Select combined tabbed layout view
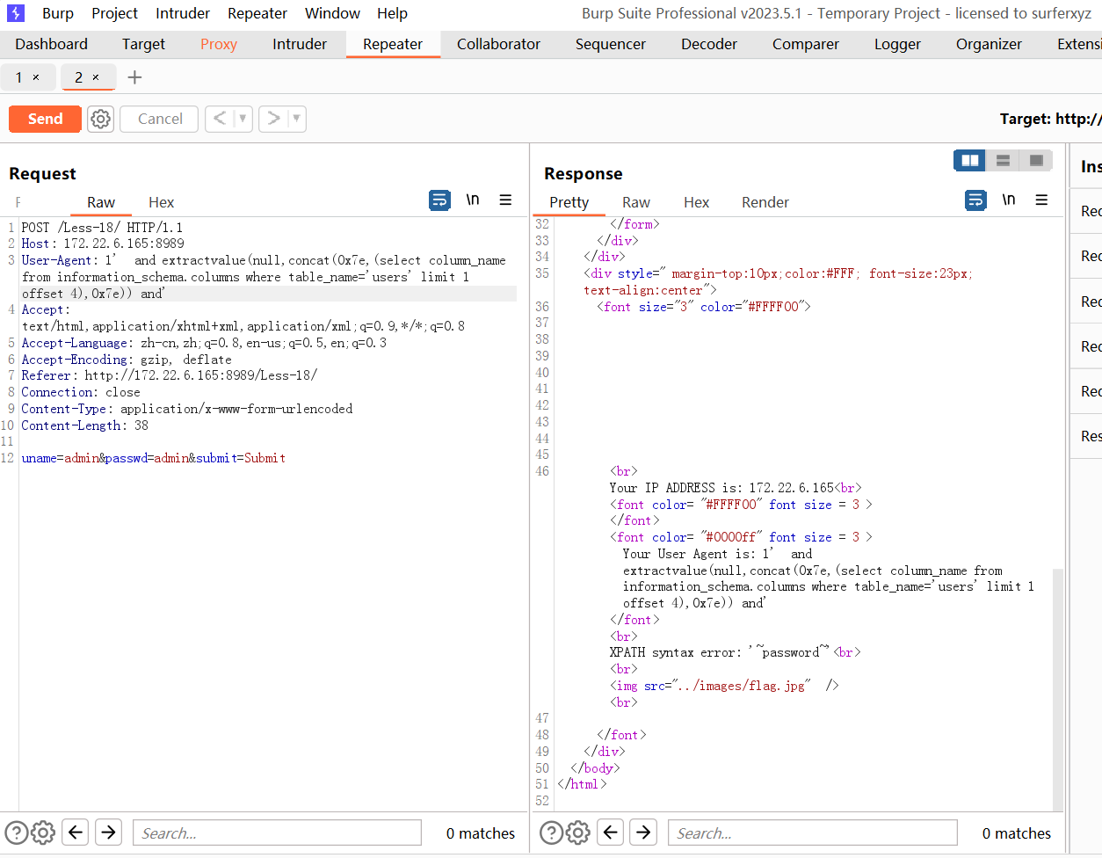The height and width of the screenshot is (858, 1102). tap(1036, 160)
